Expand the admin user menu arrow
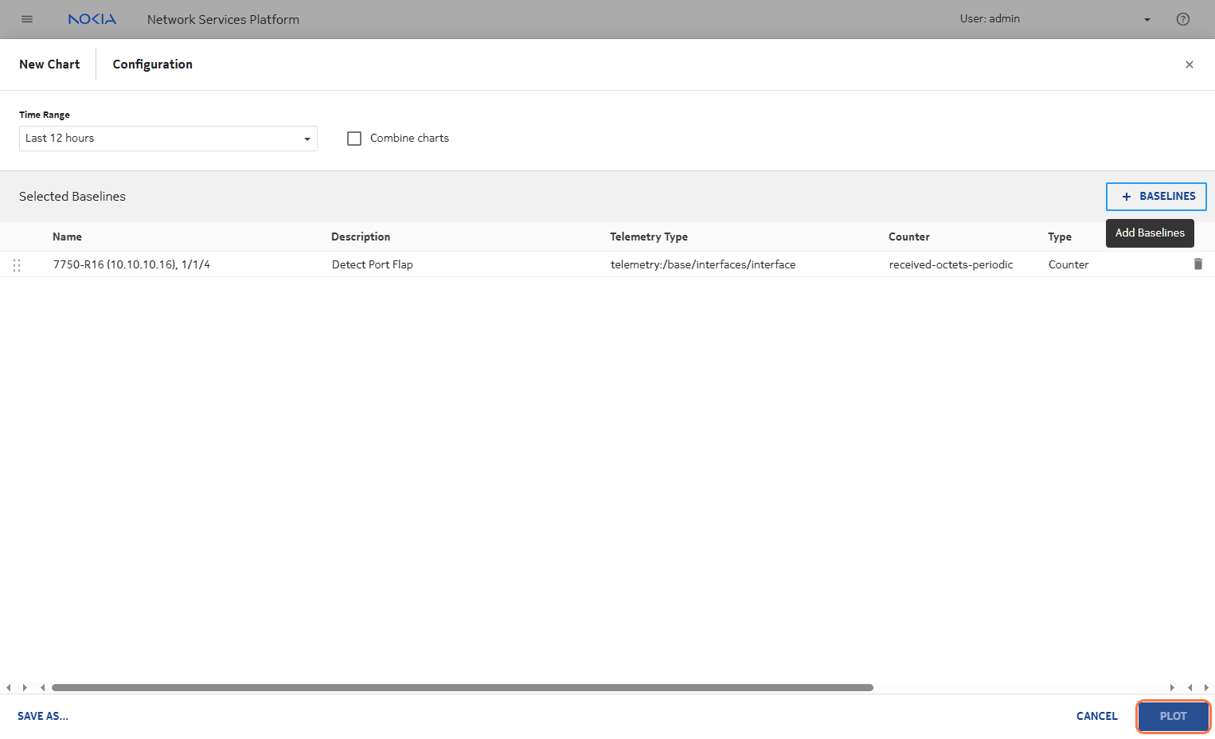The width and height of the screenshot is (1215, 739). (1147, 20)
